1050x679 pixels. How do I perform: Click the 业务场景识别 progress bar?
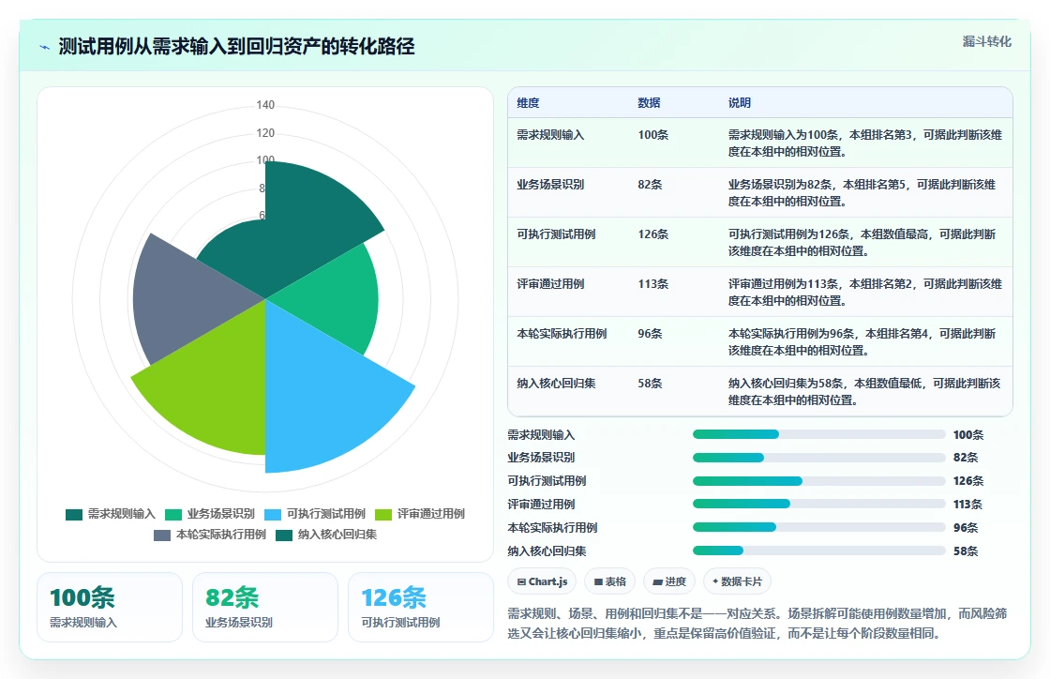coord(819,458)
